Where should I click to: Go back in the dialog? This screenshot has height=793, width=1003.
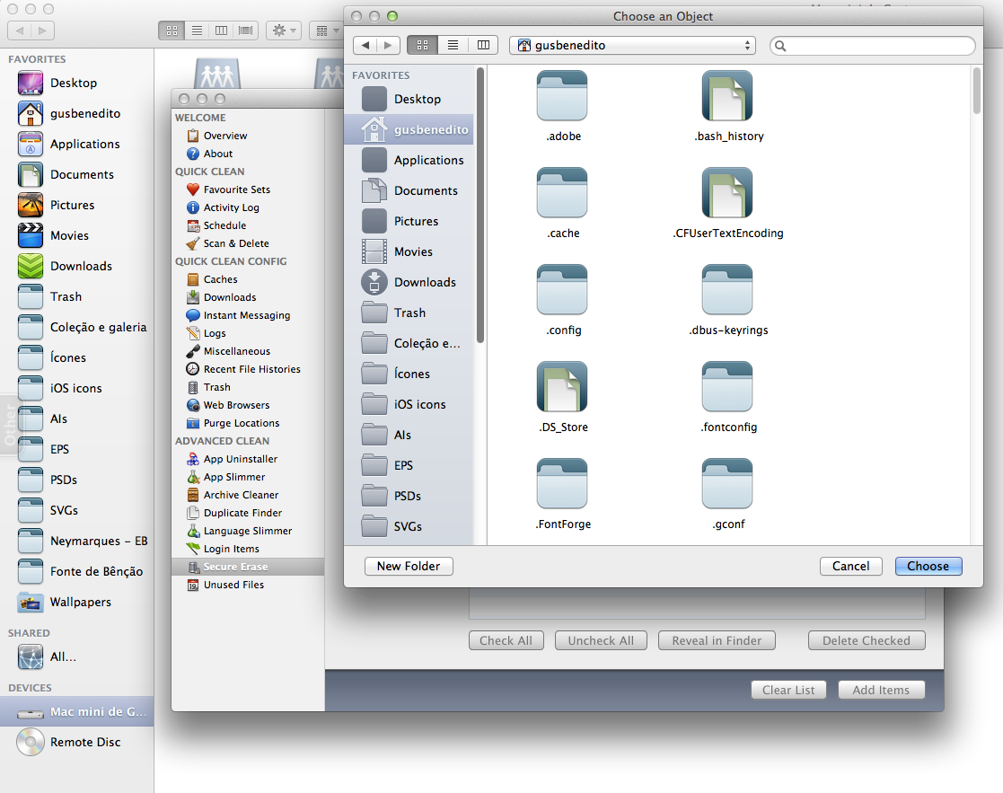365,45
